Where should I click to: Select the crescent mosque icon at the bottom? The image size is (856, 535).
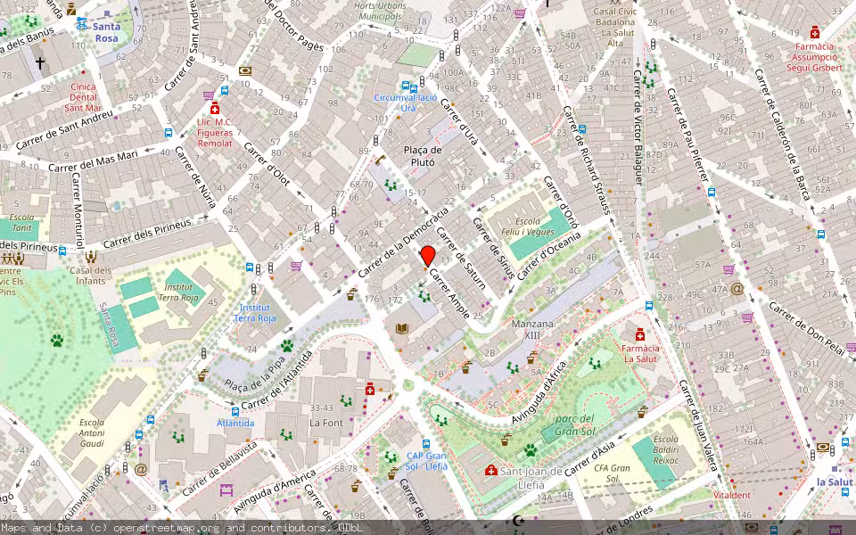point(519,520)
